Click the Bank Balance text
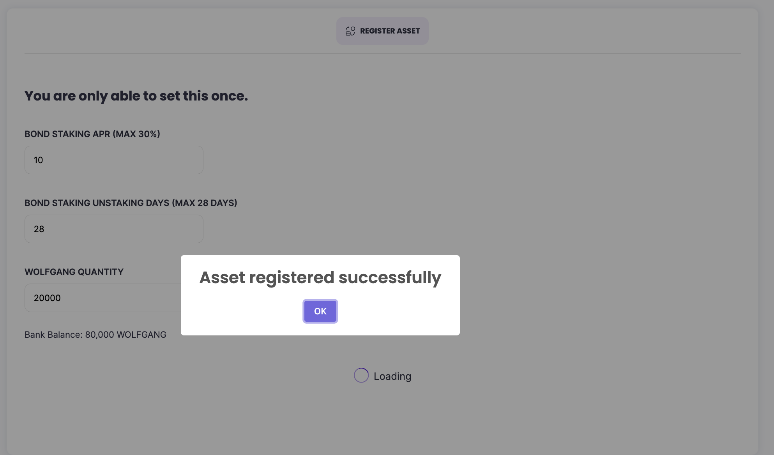 [53, 335]
